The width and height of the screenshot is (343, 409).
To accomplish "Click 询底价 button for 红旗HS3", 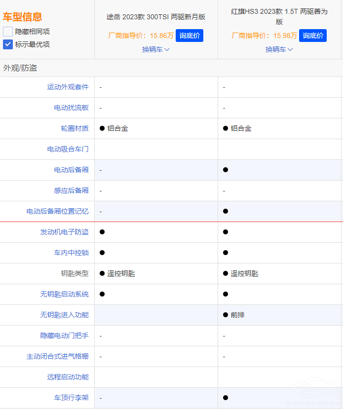I will click(313, 36).
